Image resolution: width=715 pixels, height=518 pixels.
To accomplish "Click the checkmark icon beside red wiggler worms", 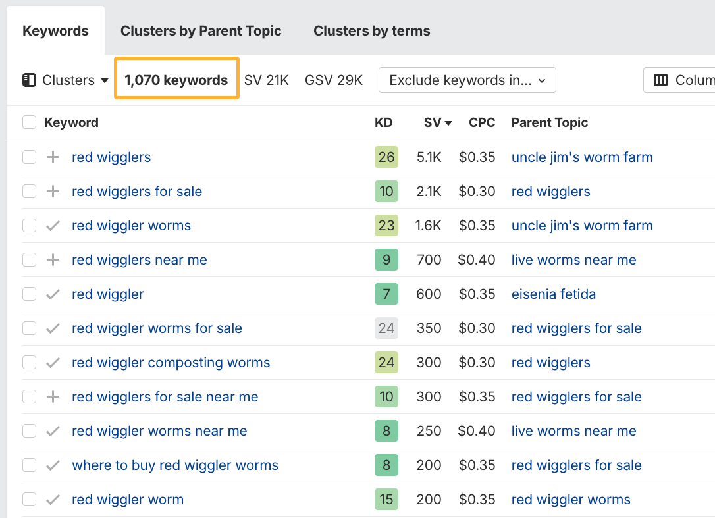I will point(53,225).
